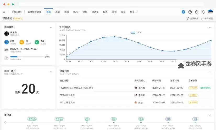Open 工作项趋势 card more options
The width and height of the screenshot is (216, 130).
pos(210,27)
